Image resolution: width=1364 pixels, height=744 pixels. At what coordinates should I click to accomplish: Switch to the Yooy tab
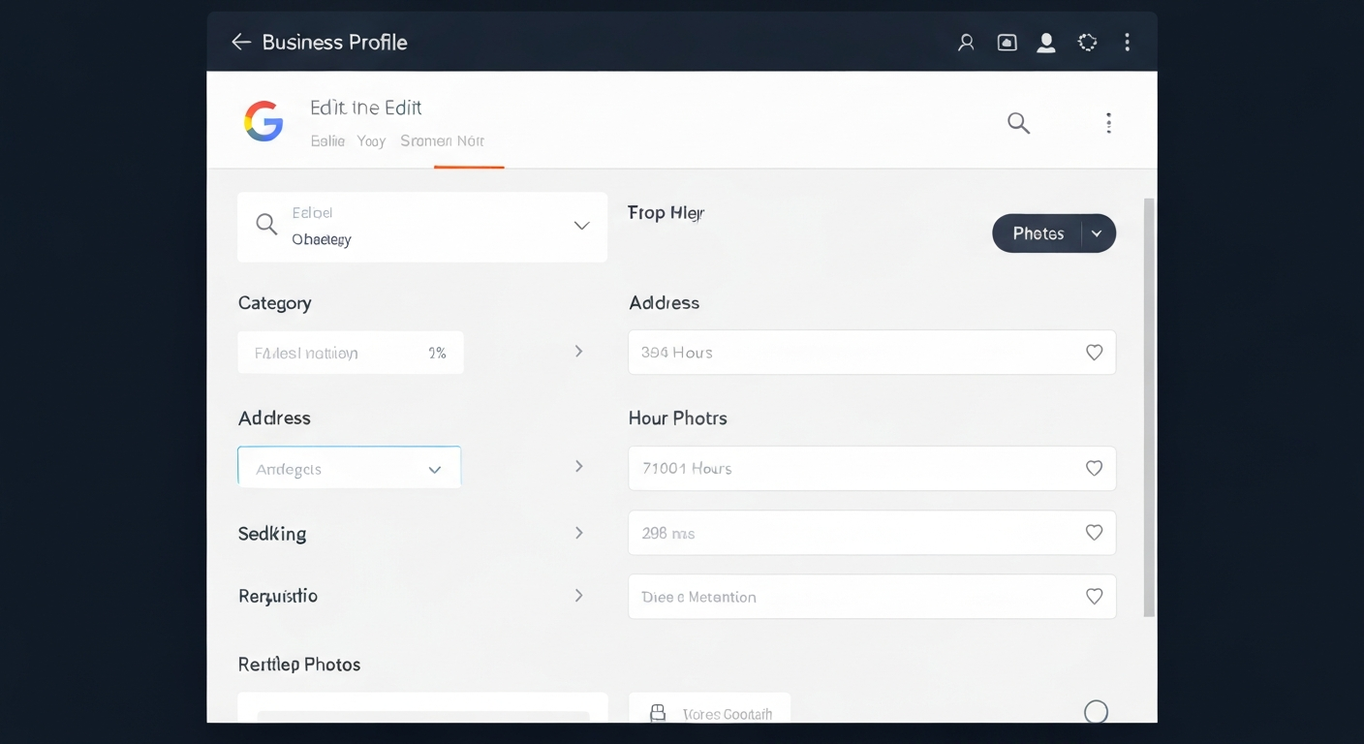[x=371, y=141]
